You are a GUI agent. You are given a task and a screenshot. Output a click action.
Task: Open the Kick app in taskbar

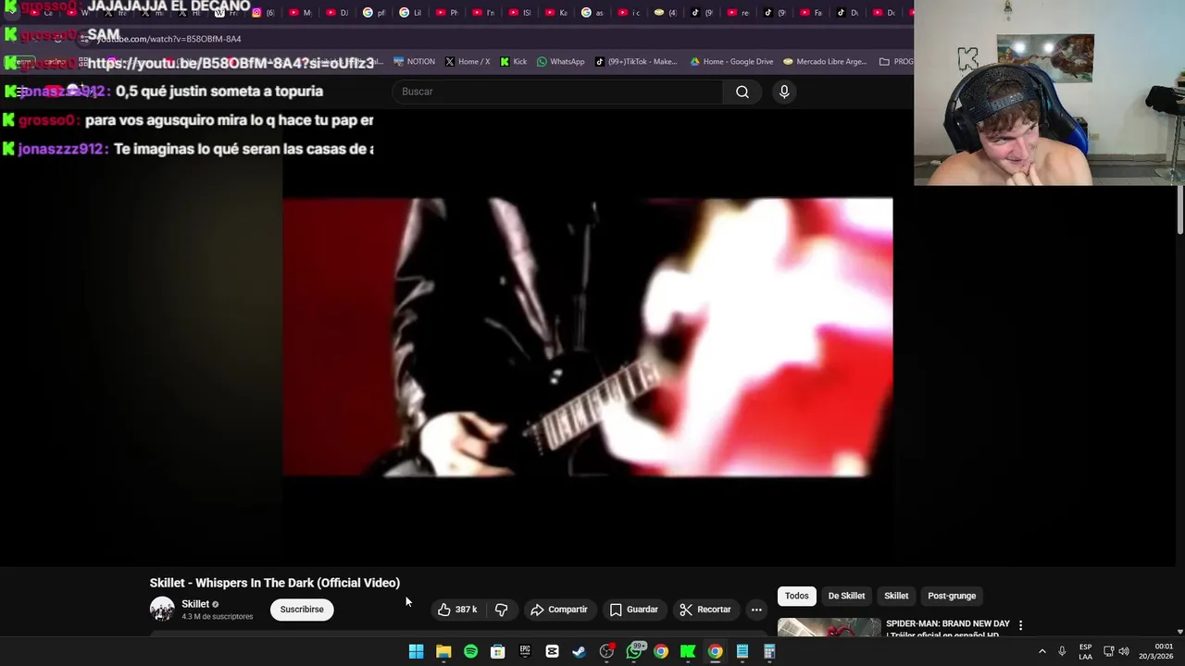pos(688,651)
